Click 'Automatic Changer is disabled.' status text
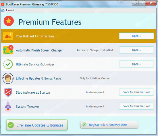The image size is (158, 136). [x=95, y=50]
